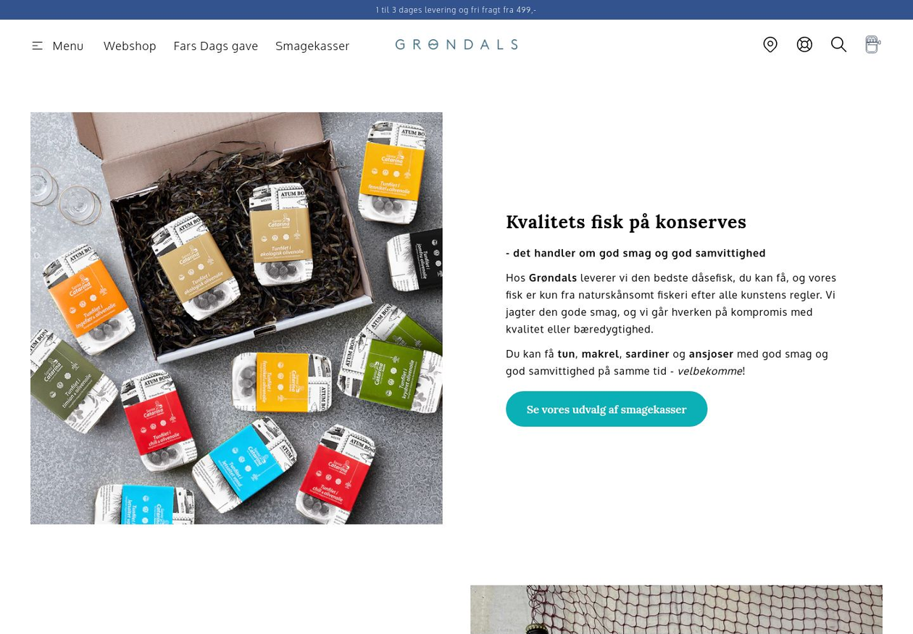
Task: Click the Menu label in the header
Action: click(x=68, y=46)
